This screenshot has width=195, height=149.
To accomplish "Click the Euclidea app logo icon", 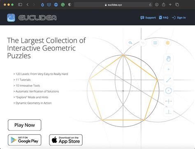I will point(11,18).
